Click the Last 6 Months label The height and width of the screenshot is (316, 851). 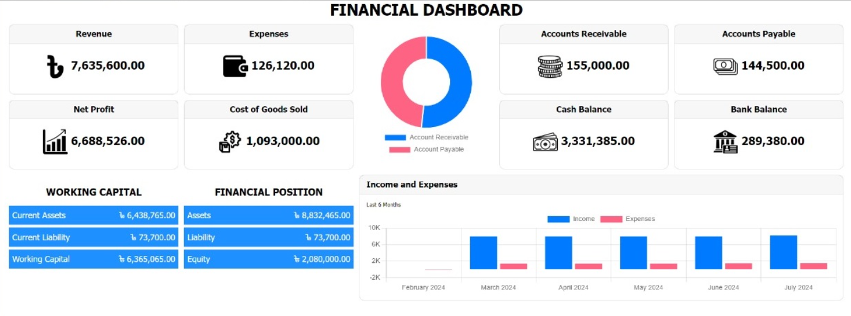[x=384, y=205]
